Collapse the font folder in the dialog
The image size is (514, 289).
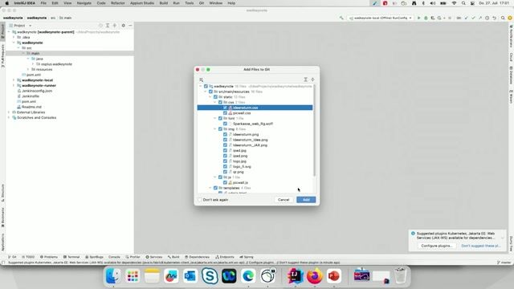click(215, 118)
